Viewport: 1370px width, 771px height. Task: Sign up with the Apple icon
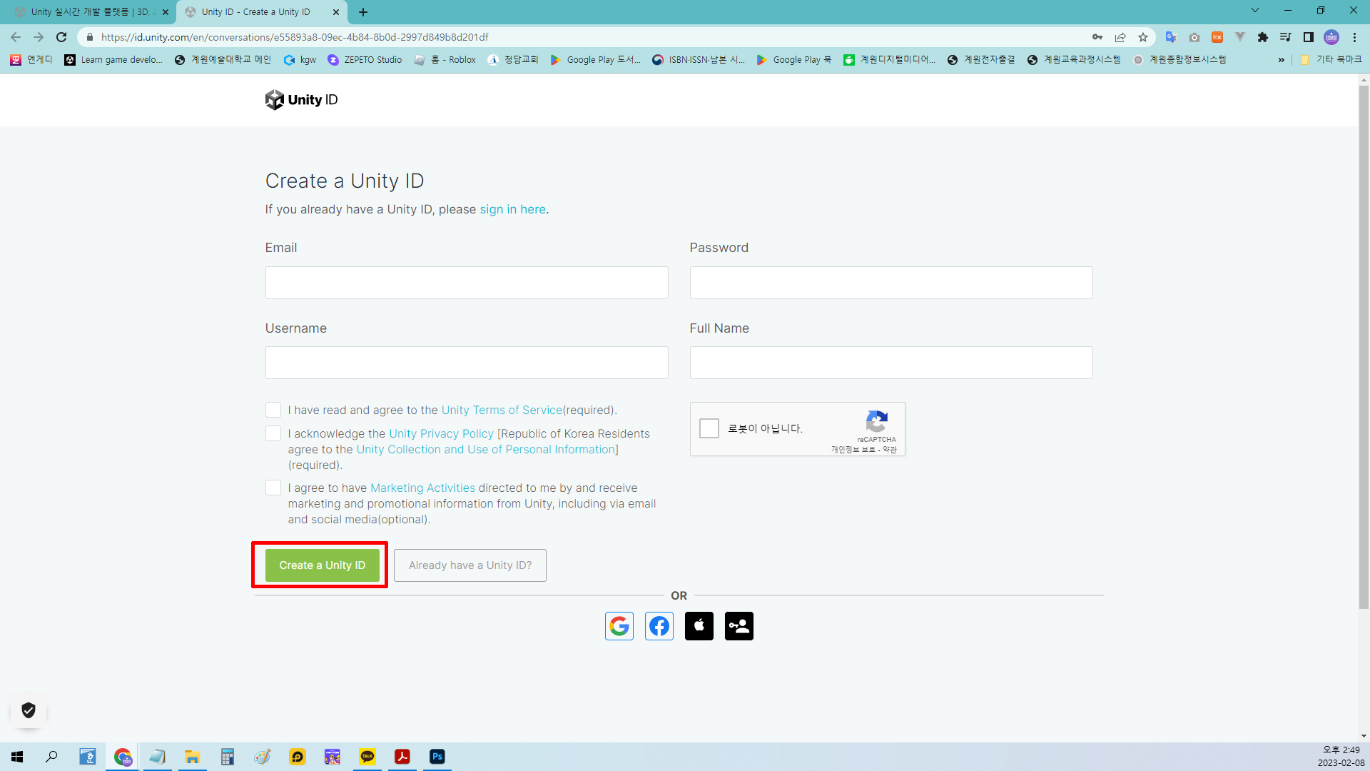(699, 626)
